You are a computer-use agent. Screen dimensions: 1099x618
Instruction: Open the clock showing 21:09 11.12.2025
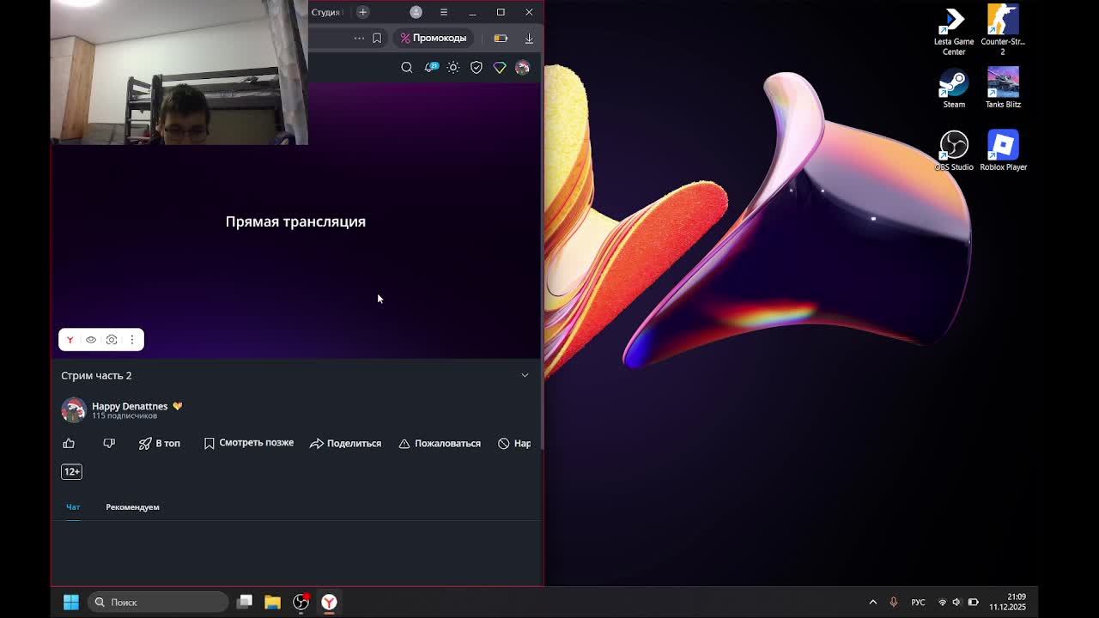1007,602
